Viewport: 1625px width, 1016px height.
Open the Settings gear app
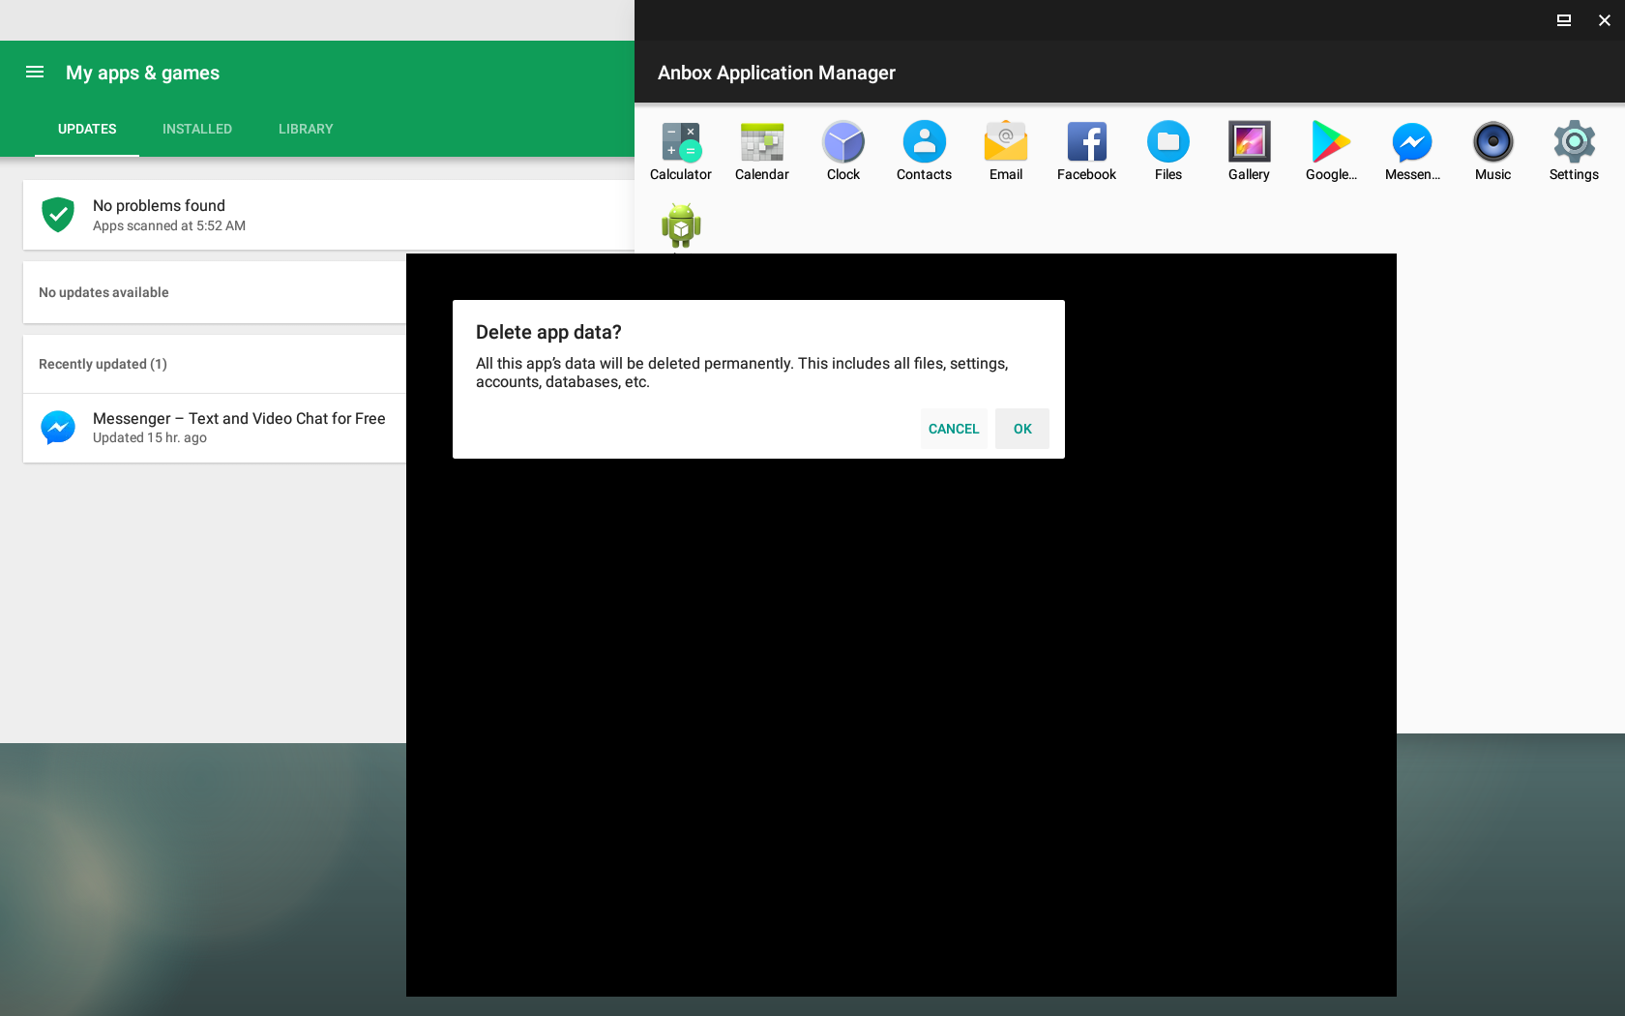tap(1575, 142)
